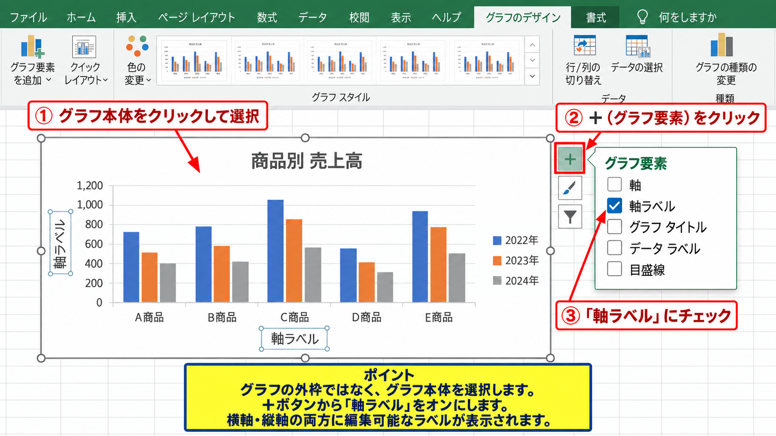Image resolution: width=776 pixels, height=436 pixels.
Task: Expand the chart styles gallery more arrow
Action: pos(532,76)
